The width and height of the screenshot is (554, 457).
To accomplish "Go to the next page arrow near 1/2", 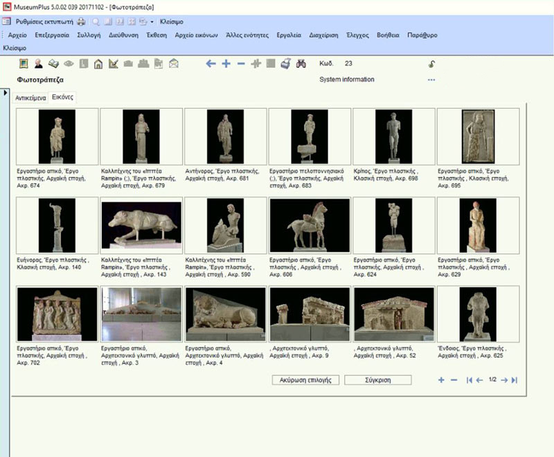I will click(x=504, y=380).
